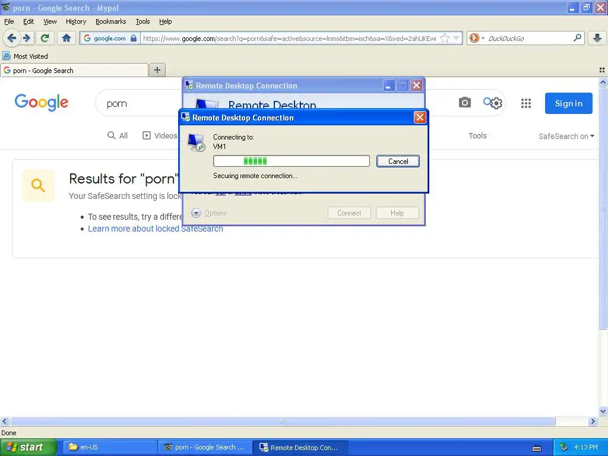Select the All search tab
This screenshot has height=456, width=608.
(x=118, y=135)
